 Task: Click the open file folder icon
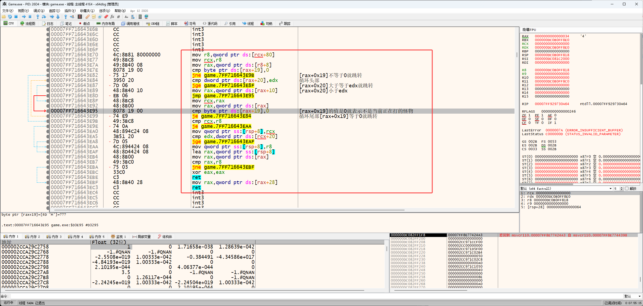4,17
